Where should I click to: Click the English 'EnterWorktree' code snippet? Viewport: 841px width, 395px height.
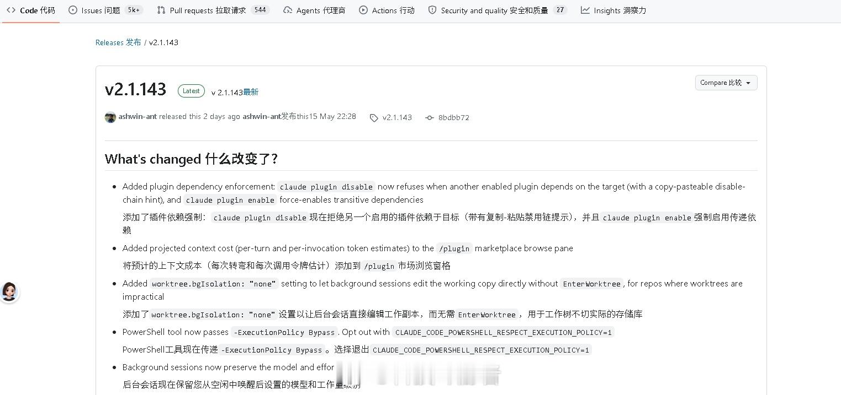(591, 284)
